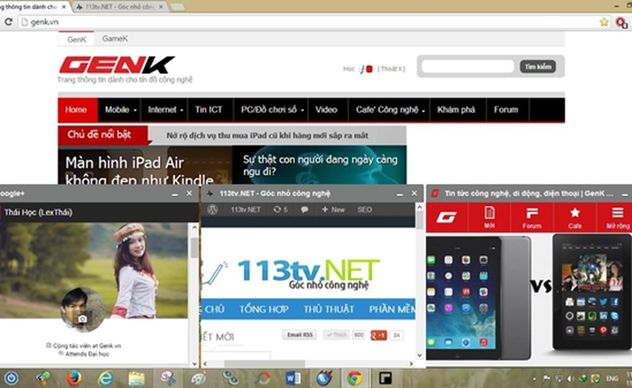
Task: Click 'Cộng tác viên at Genk.vn' text
Action: pos(87,346)
